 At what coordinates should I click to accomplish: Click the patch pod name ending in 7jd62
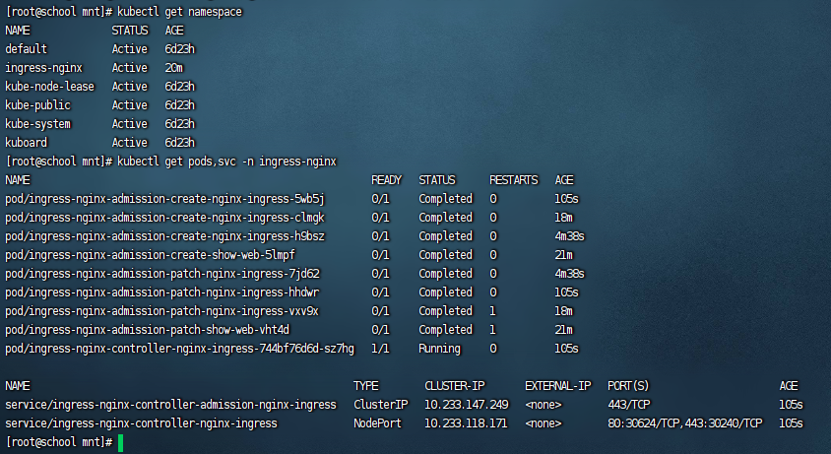coord(161,274)
